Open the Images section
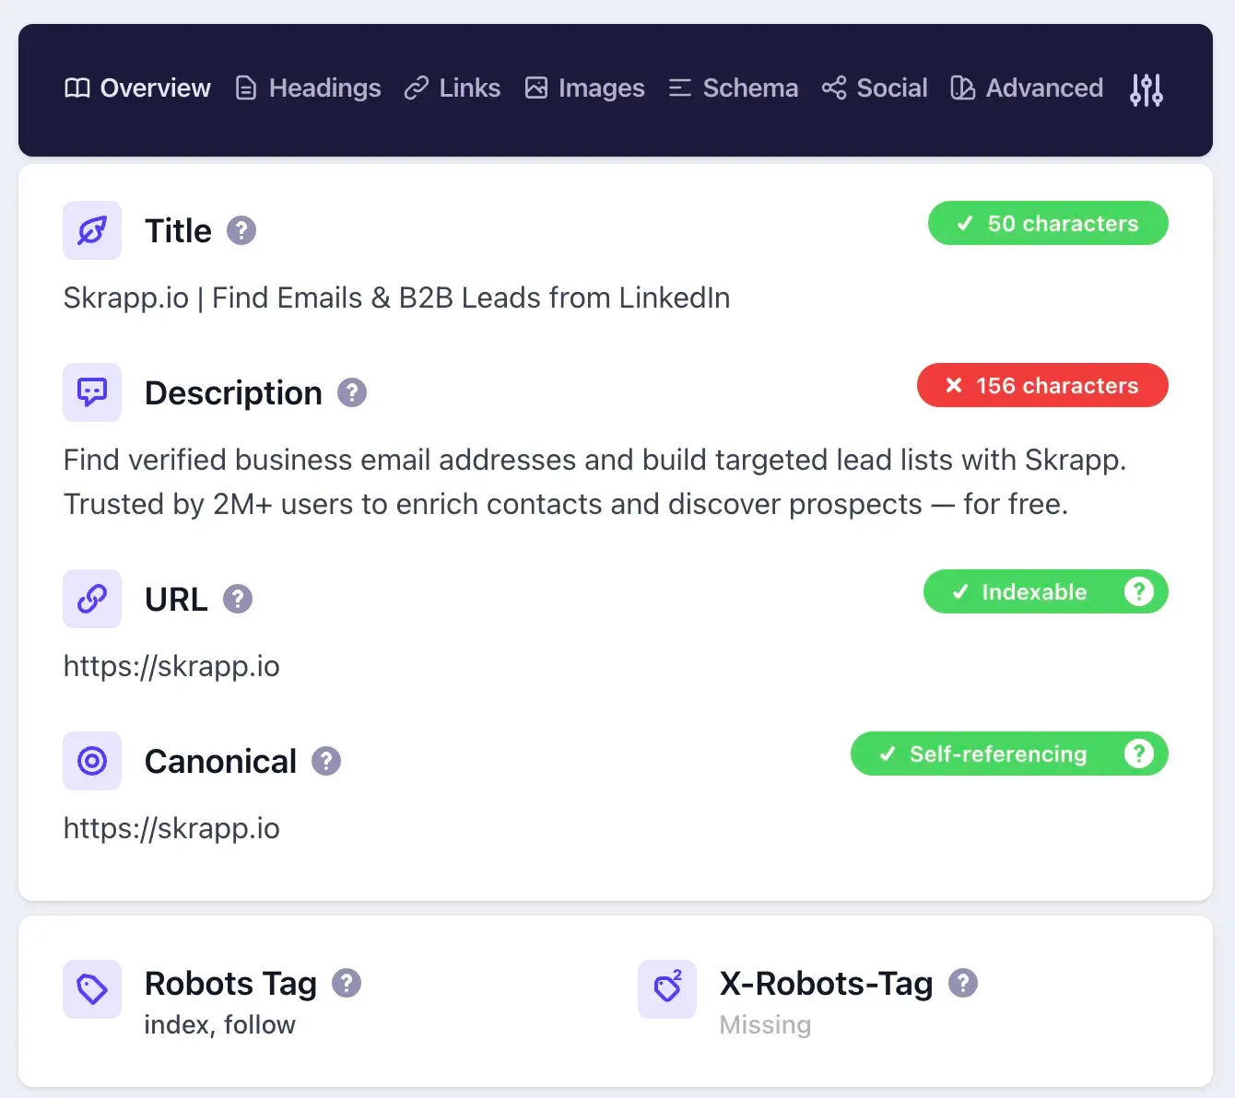This screenshot has width=1235, height=1098. [x=584, y=88]
